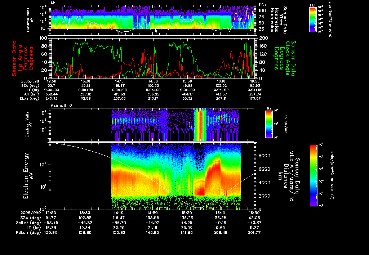The height and width of the screenshot is (255, 369).
Task: Click the 'SolLat (deg)' row label
Action: [x=28, y=223]
